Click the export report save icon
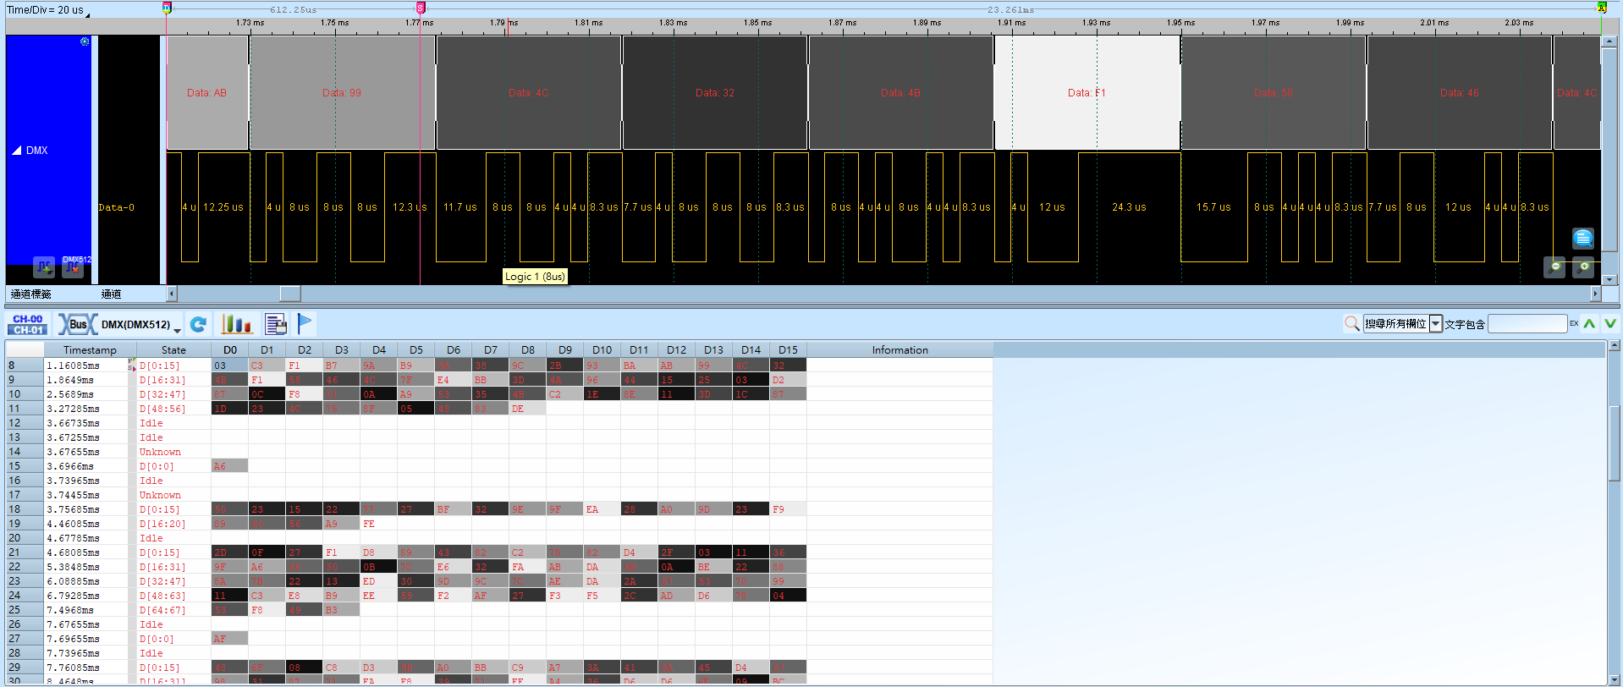Viewport: 1623px width, 687px height. pyautogui.click(x=276, y=324)
